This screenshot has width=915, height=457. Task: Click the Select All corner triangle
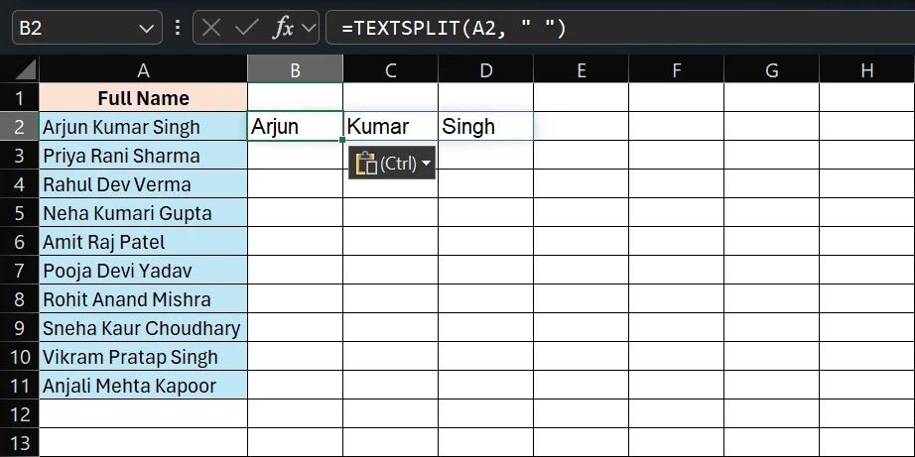click(25, 69)
